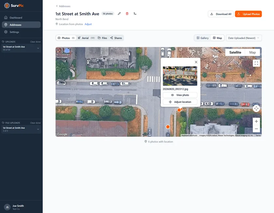Switch map to Map view type
274x213 pixels.
[x=252, y=53]
